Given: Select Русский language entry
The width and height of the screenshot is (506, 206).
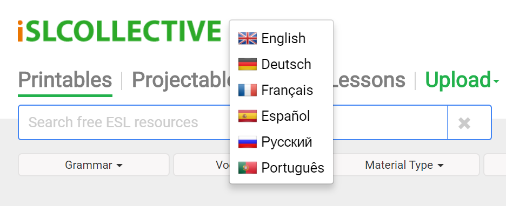Looking at the screenshot, I should (281, 142).
